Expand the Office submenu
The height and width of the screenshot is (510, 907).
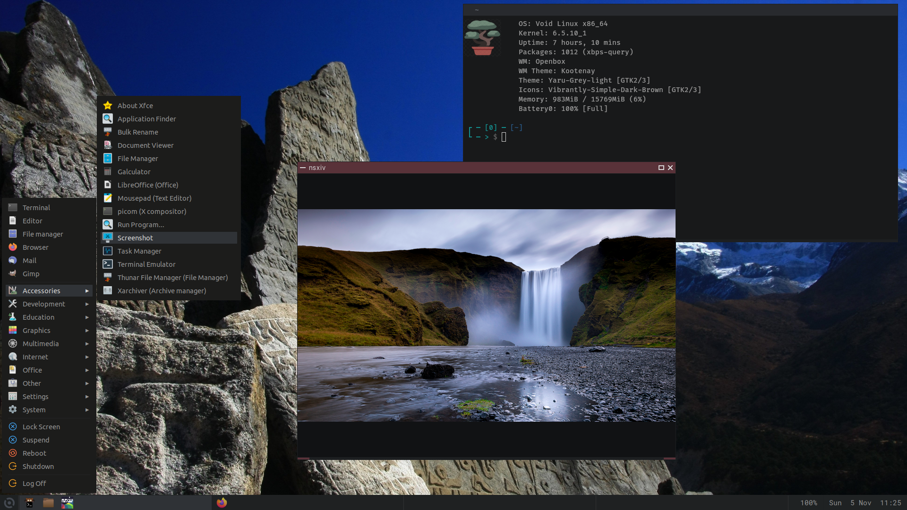pyautogui.click(x=49, y=370)
